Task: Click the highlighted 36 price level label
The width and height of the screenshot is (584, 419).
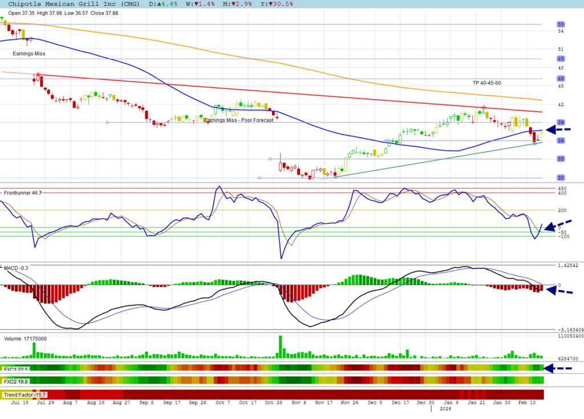Action: tap(561, 141)
